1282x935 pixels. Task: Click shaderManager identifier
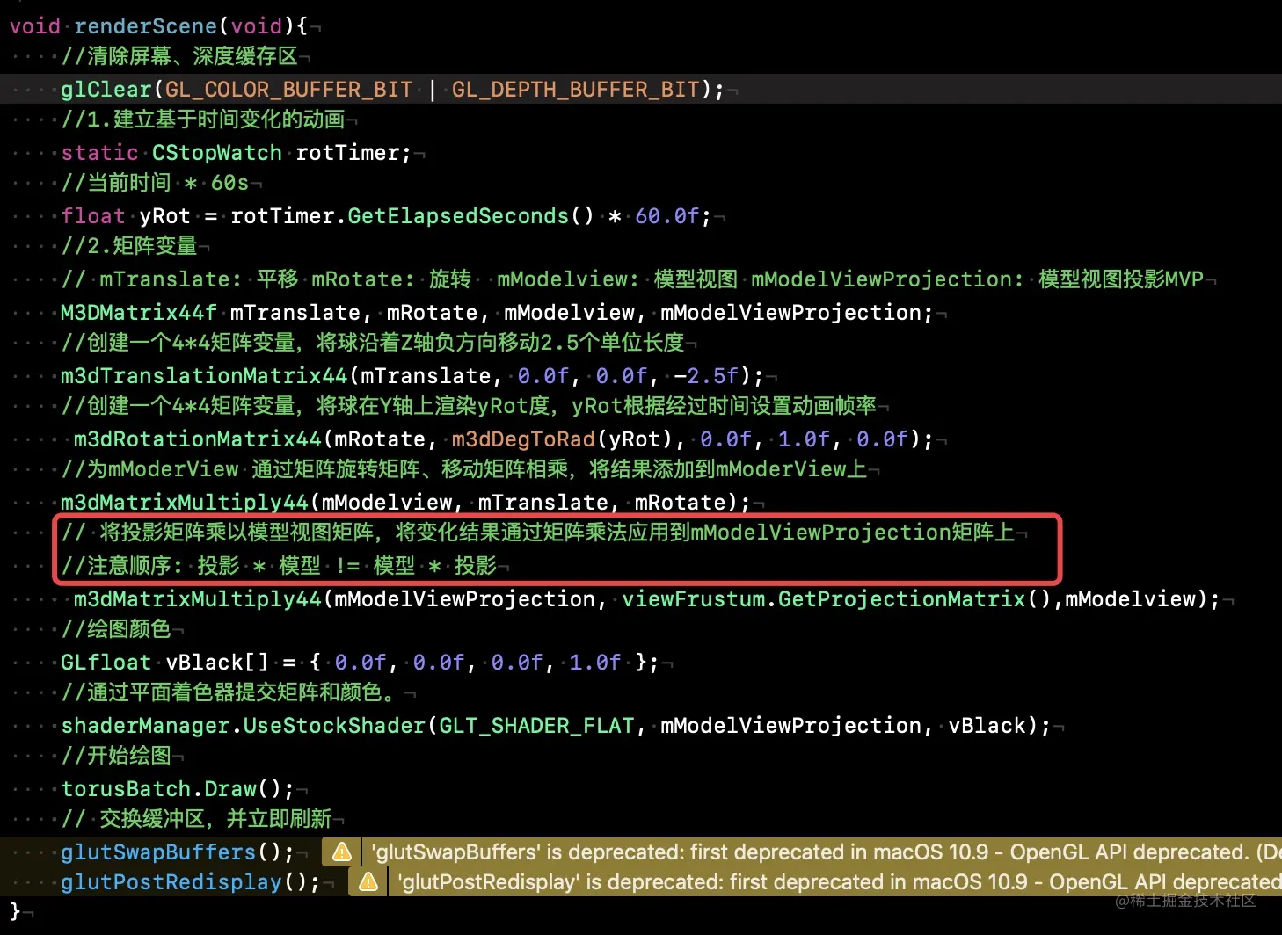(145, 725)
